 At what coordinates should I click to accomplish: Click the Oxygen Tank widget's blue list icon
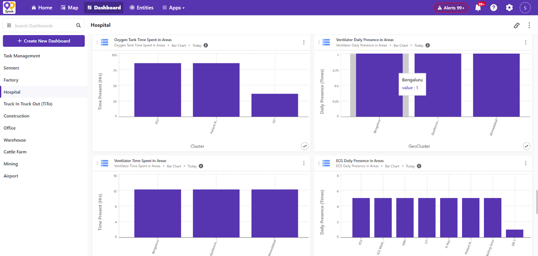[104, 42]
